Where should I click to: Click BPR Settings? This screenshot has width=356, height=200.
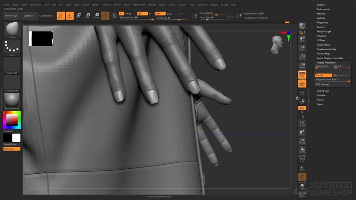pos(322,84)
